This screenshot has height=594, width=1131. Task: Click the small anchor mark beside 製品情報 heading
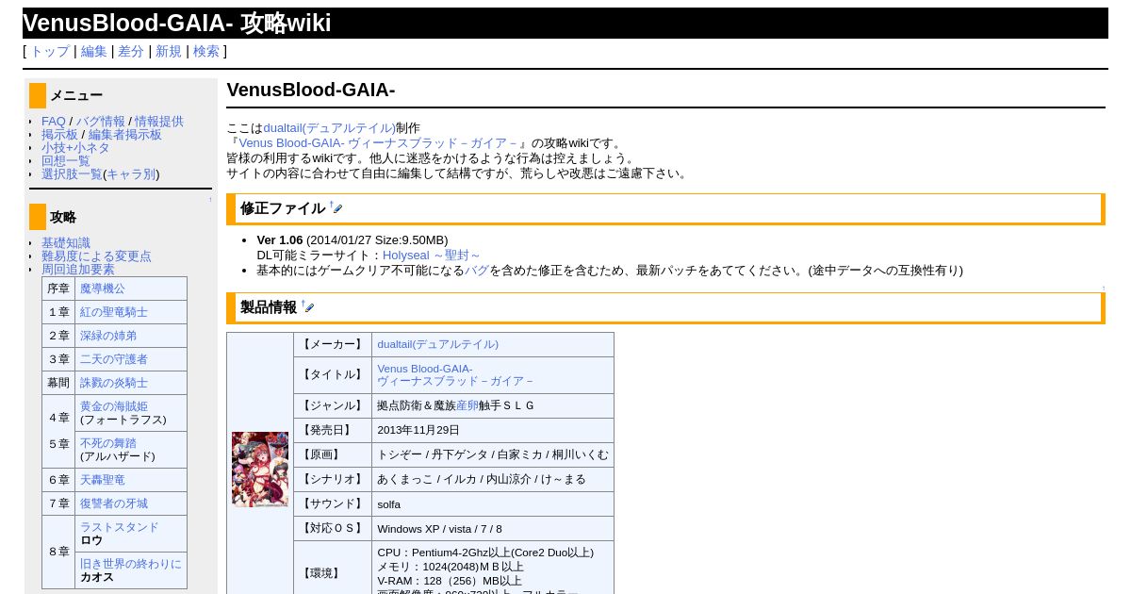point(302,303)
